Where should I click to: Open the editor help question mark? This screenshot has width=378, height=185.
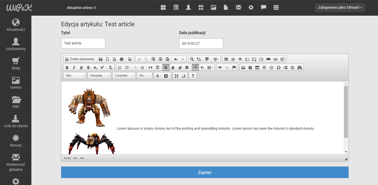coord(193,76)
